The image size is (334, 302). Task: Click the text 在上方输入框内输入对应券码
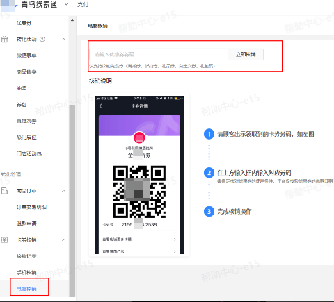coord(254,173)
